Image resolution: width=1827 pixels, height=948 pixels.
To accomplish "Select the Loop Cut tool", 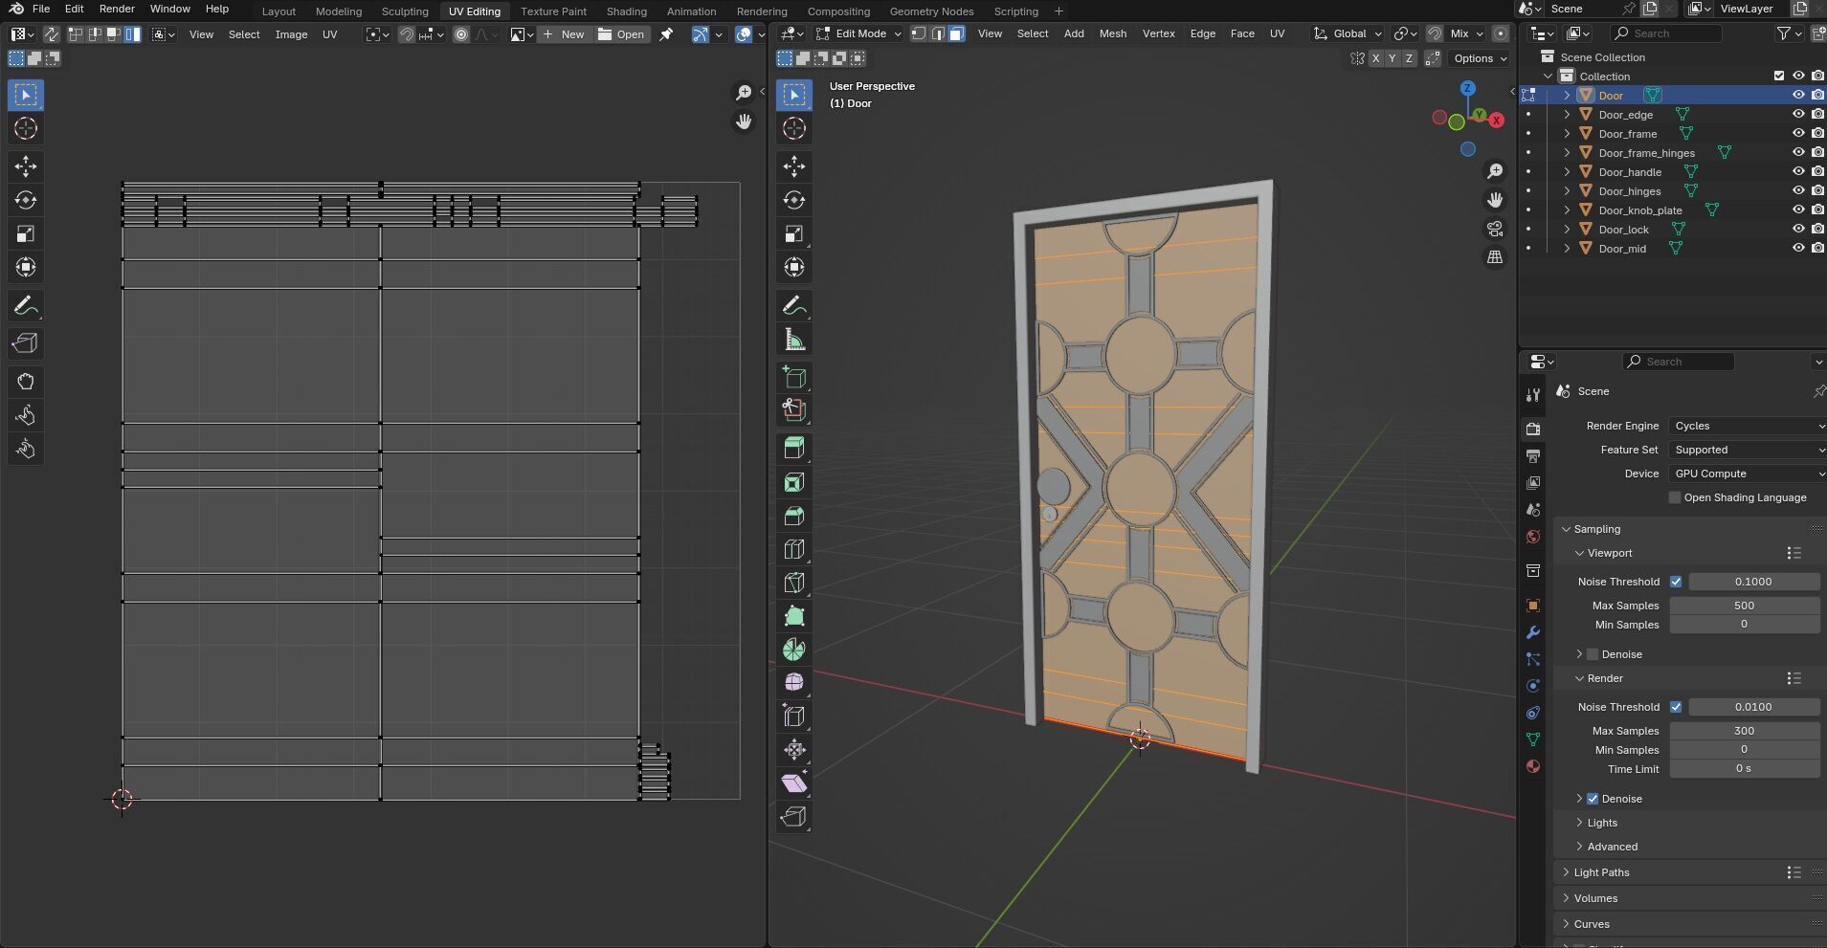I will tap(794, 549).
